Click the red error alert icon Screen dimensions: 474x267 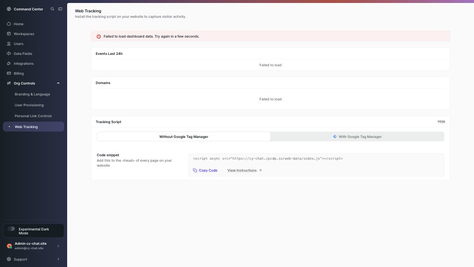click(99, 36)
